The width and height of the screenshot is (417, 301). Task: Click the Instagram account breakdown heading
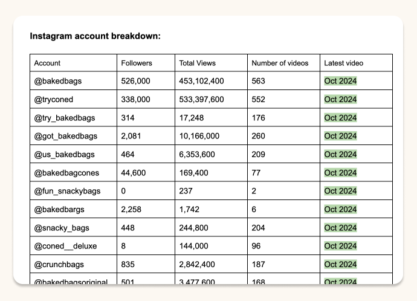[95, 36]
